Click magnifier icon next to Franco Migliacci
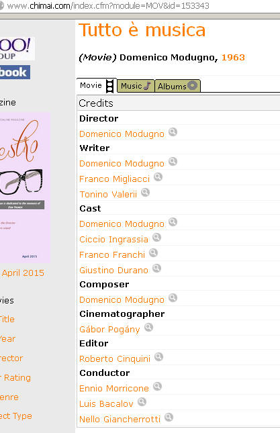Image resolution: width=280 pixels, height=433 pixels. (158, 177)
